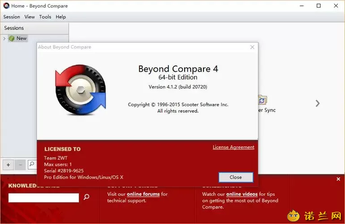Click the 'Serial #2819-9625' text

64,171
